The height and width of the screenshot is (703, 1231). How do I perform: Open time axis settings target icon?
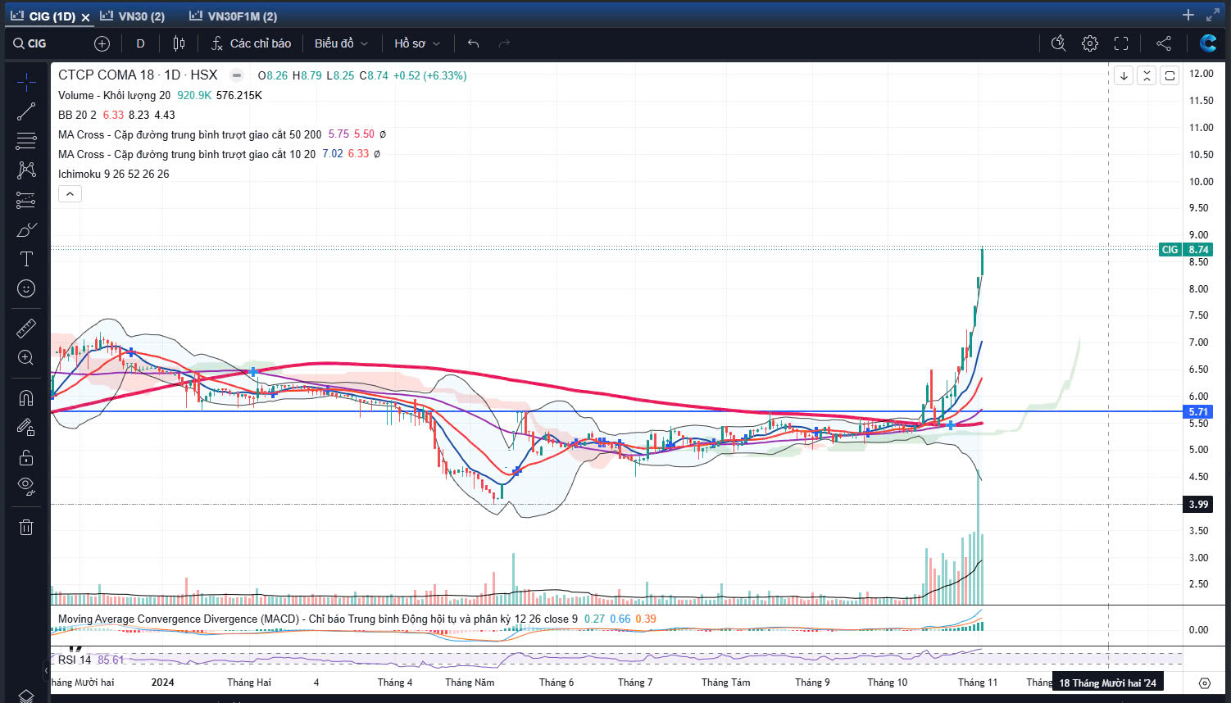(x=1204, y=683)
